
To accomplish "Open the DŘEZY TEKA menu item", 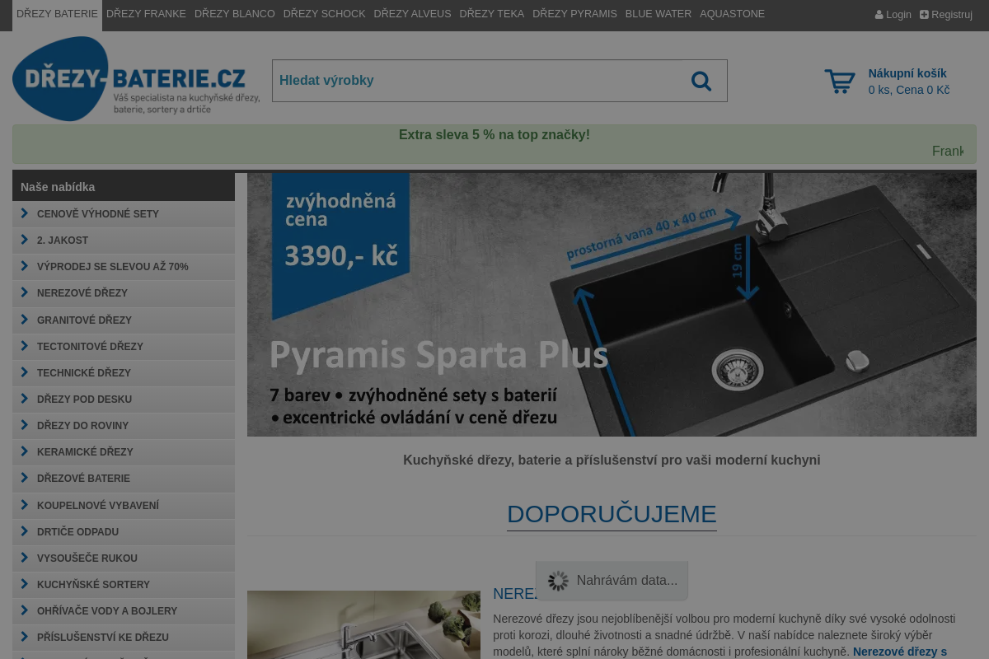I will point(491,15).
